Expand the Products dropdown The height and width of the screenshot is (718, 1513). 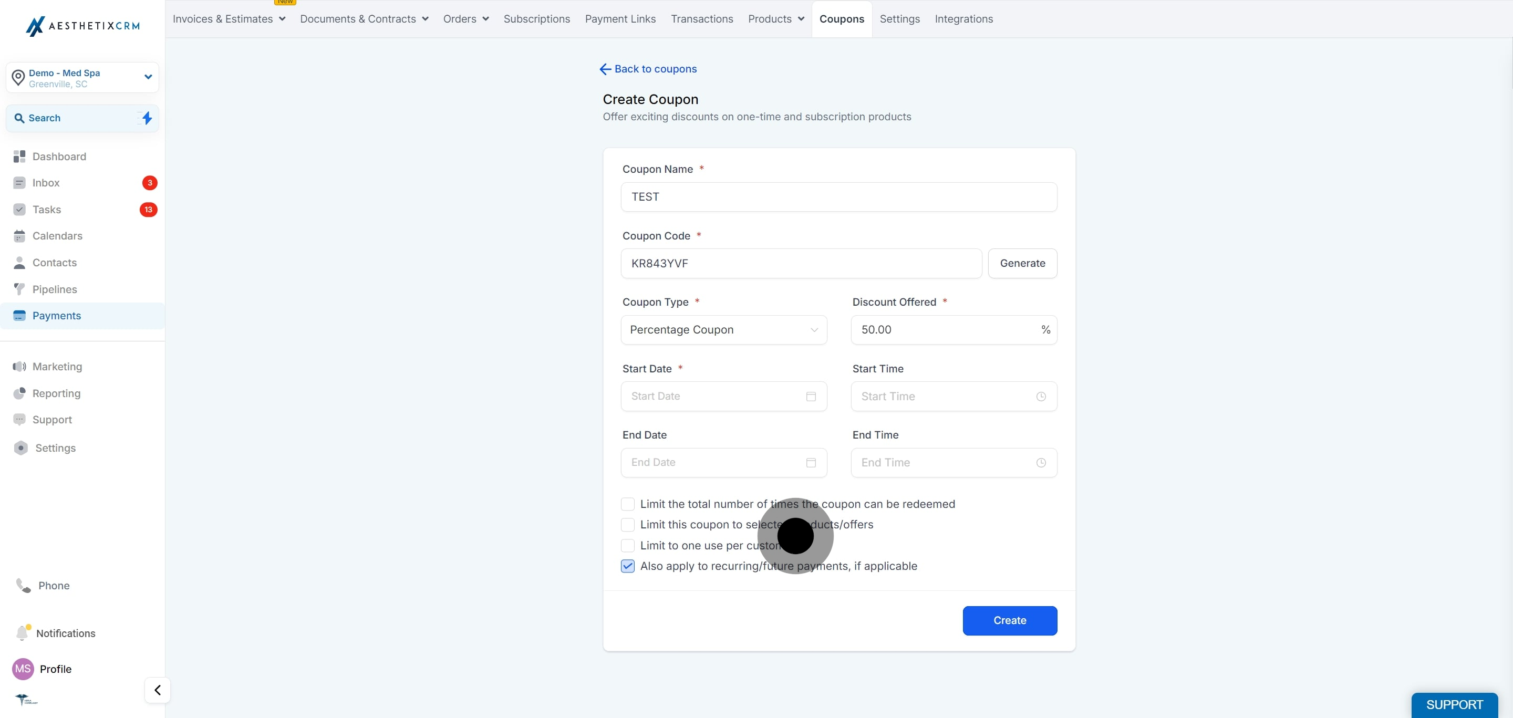click(x=776, y=19)
